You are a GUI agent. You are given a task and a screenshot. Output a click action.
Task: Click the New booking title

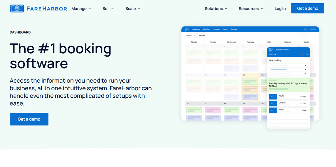(275, 60)
